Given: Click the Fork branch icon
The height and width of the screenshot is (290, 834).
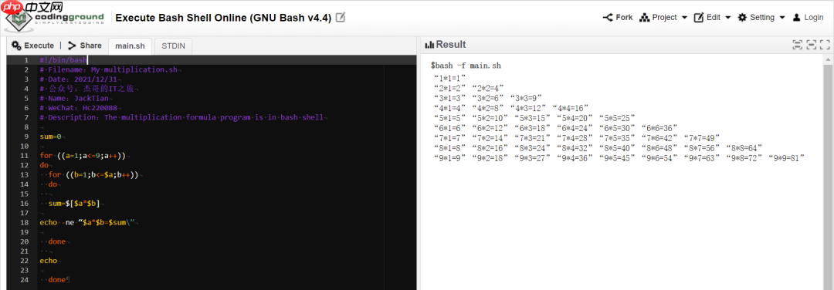Looking at the screenshot, I should coord(608,18).
